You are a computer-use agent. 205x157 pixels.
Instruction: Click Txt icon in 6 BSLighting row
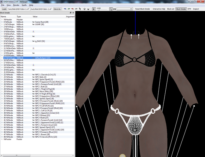(33, 36)
